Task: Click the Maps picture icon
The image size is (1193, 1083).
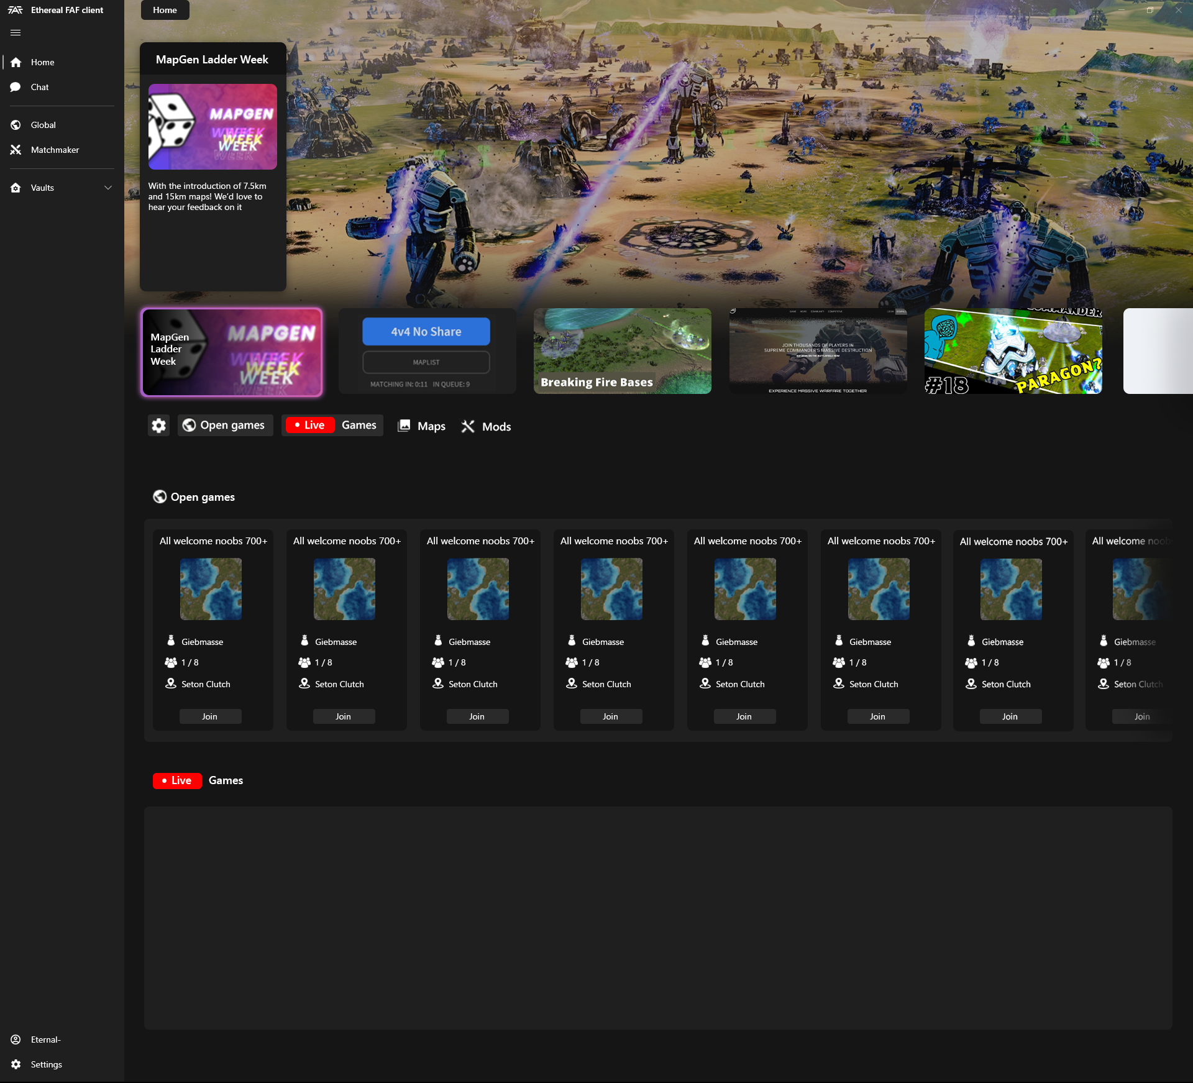Action: 404,425
